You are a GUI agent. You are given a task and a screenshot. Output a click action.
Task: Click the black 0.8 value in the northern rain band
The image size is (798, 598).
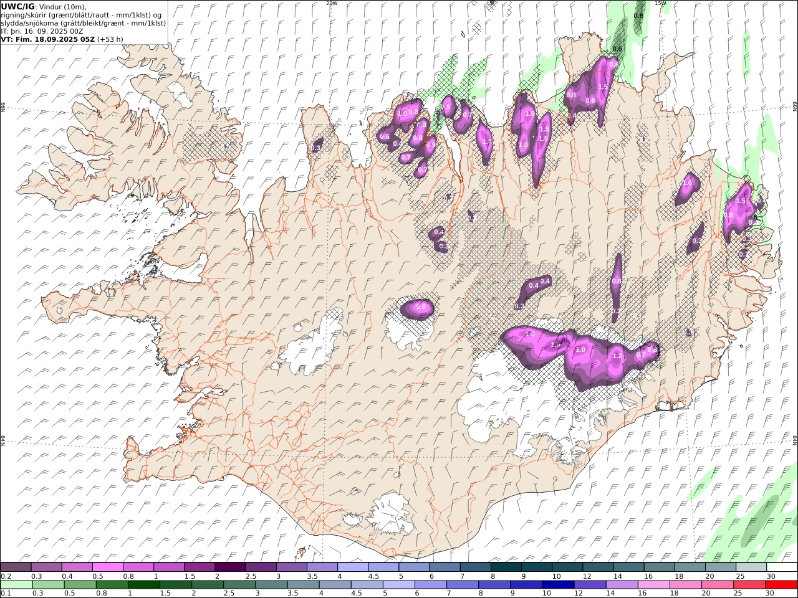tap(638, 16)
